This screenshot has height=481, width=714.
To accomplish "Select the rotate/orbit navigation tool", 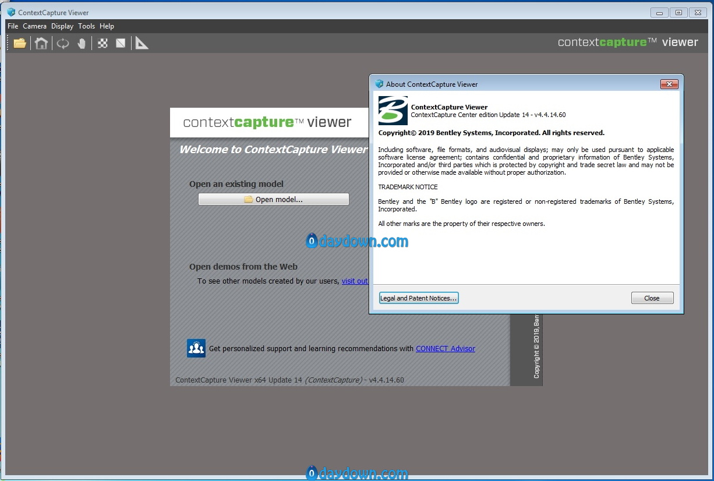I will point(63,43).
